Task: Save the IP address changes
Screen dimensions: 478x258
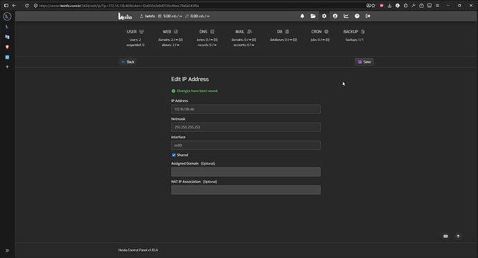Action: pyautogui.click(x=364, y=62)
